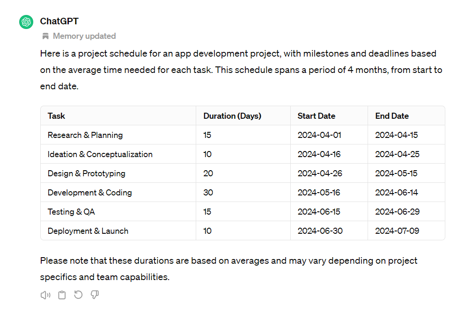
Task: Regenerate the response with the retry icon
Action: (x=78, y=295)
